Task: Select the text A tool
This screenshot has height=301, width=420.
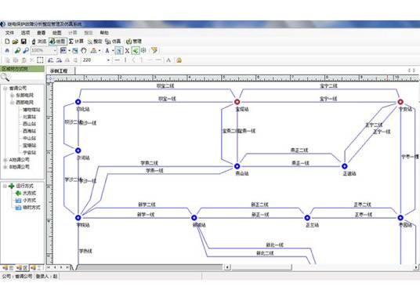Action: click(x=107, y=50)
